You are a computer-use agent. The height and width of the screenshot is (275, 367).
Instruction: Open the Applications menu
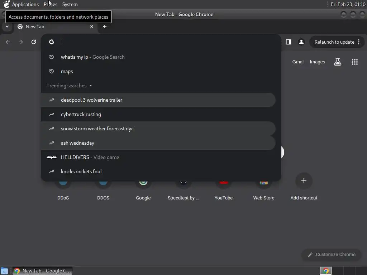pyautogui.click(x=25, y=4)
